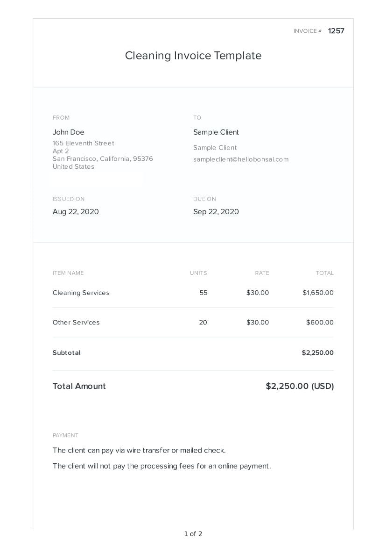Click the Subtotal amount $2,250.00

317,353
